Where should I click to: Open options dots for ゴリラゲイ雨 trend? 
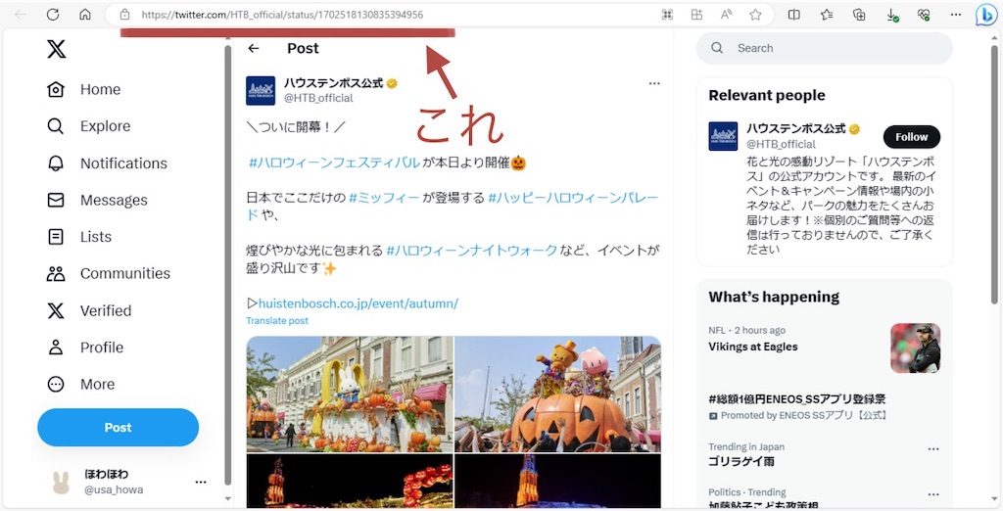tap(933, 449)
